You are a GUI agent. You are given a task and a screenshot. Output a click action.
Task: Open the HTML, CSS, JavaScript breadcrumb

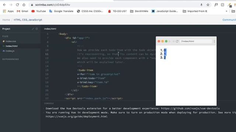pos(28,20)
